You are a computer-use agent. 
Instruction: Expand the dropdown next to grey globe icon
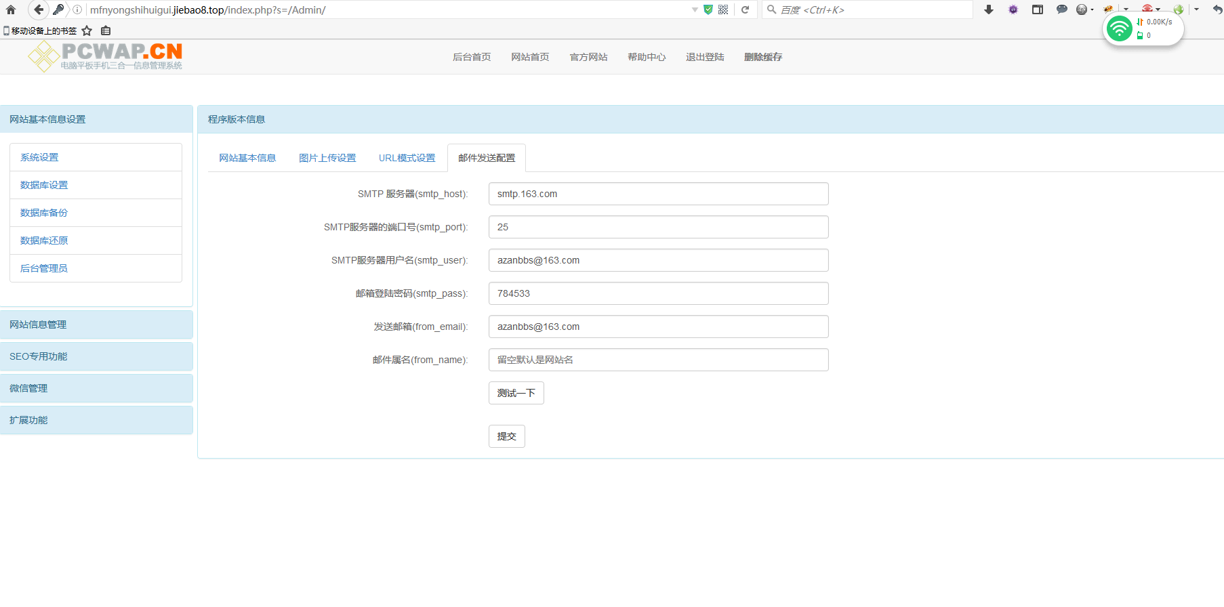tap(1092, 9)
